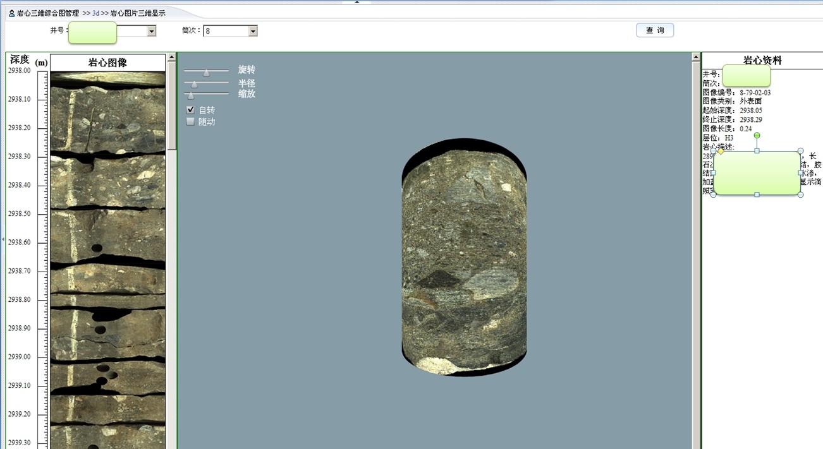This screenshot has height=449, width=823.
Task: Click the depth label 2938.00
Action: click(21, 71)
